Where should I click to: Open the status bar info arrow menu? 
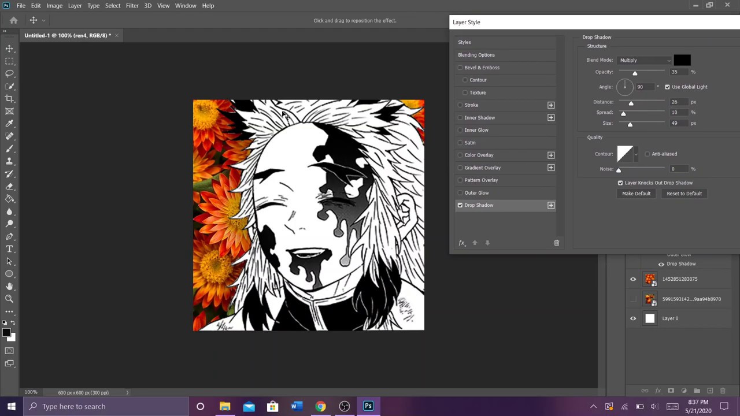click(x=127, y=393)
